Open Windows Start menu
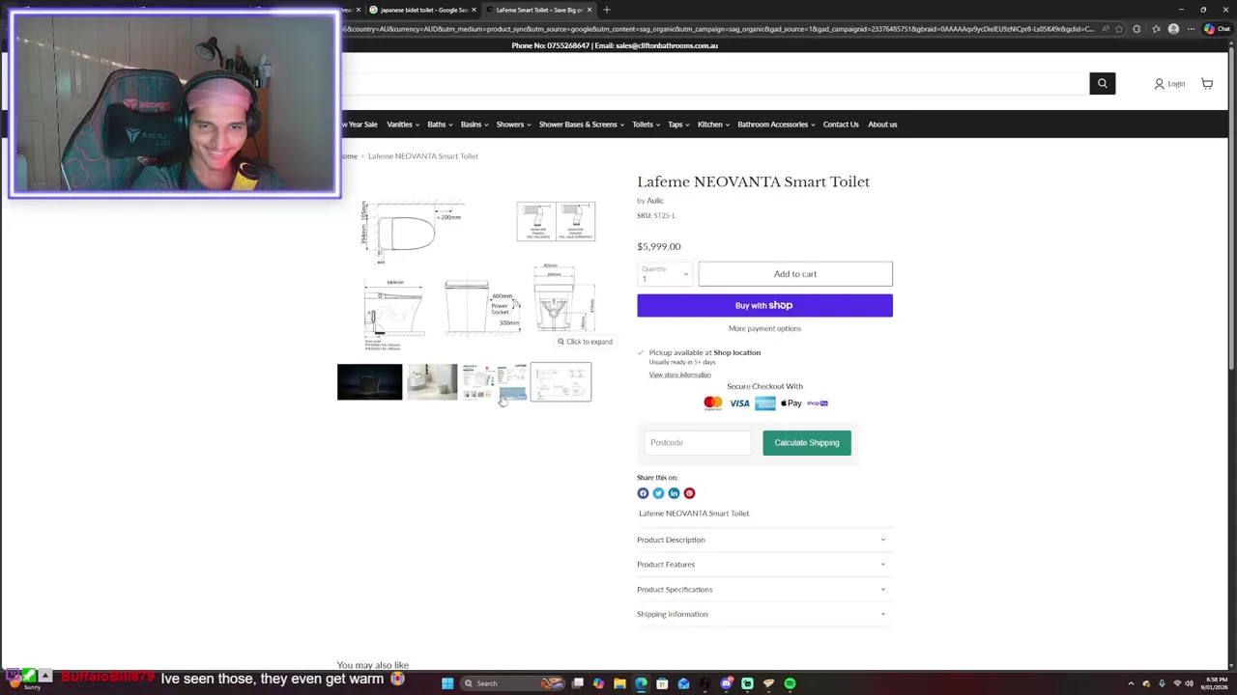The width and height of the screenshot is (1237, 695). [x=447, y=683]
